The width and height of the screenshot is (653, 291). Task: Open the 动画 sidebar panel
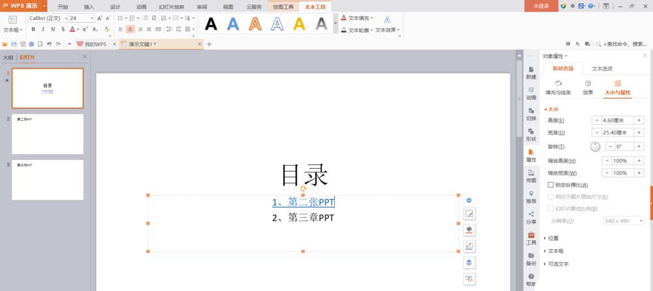pos(531,94)
